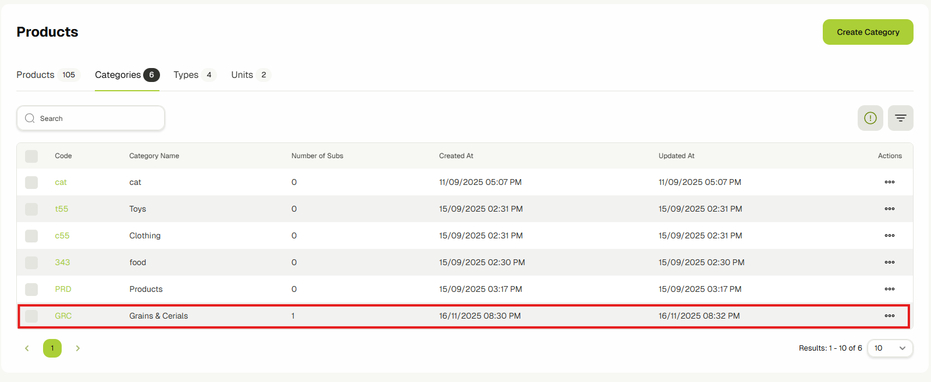
Task: Open actions menu for food category
Action: pos(889,262)
